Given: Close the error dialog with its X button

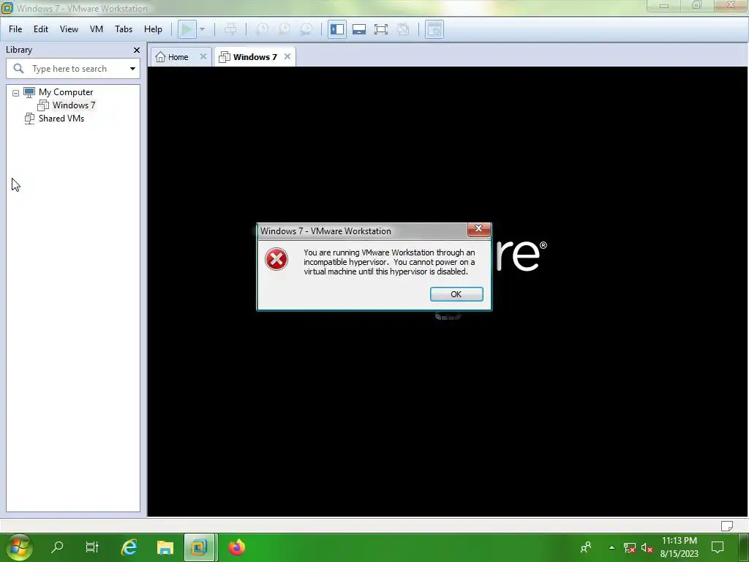Looking at the screenshot, I should [x=478, y=228].
